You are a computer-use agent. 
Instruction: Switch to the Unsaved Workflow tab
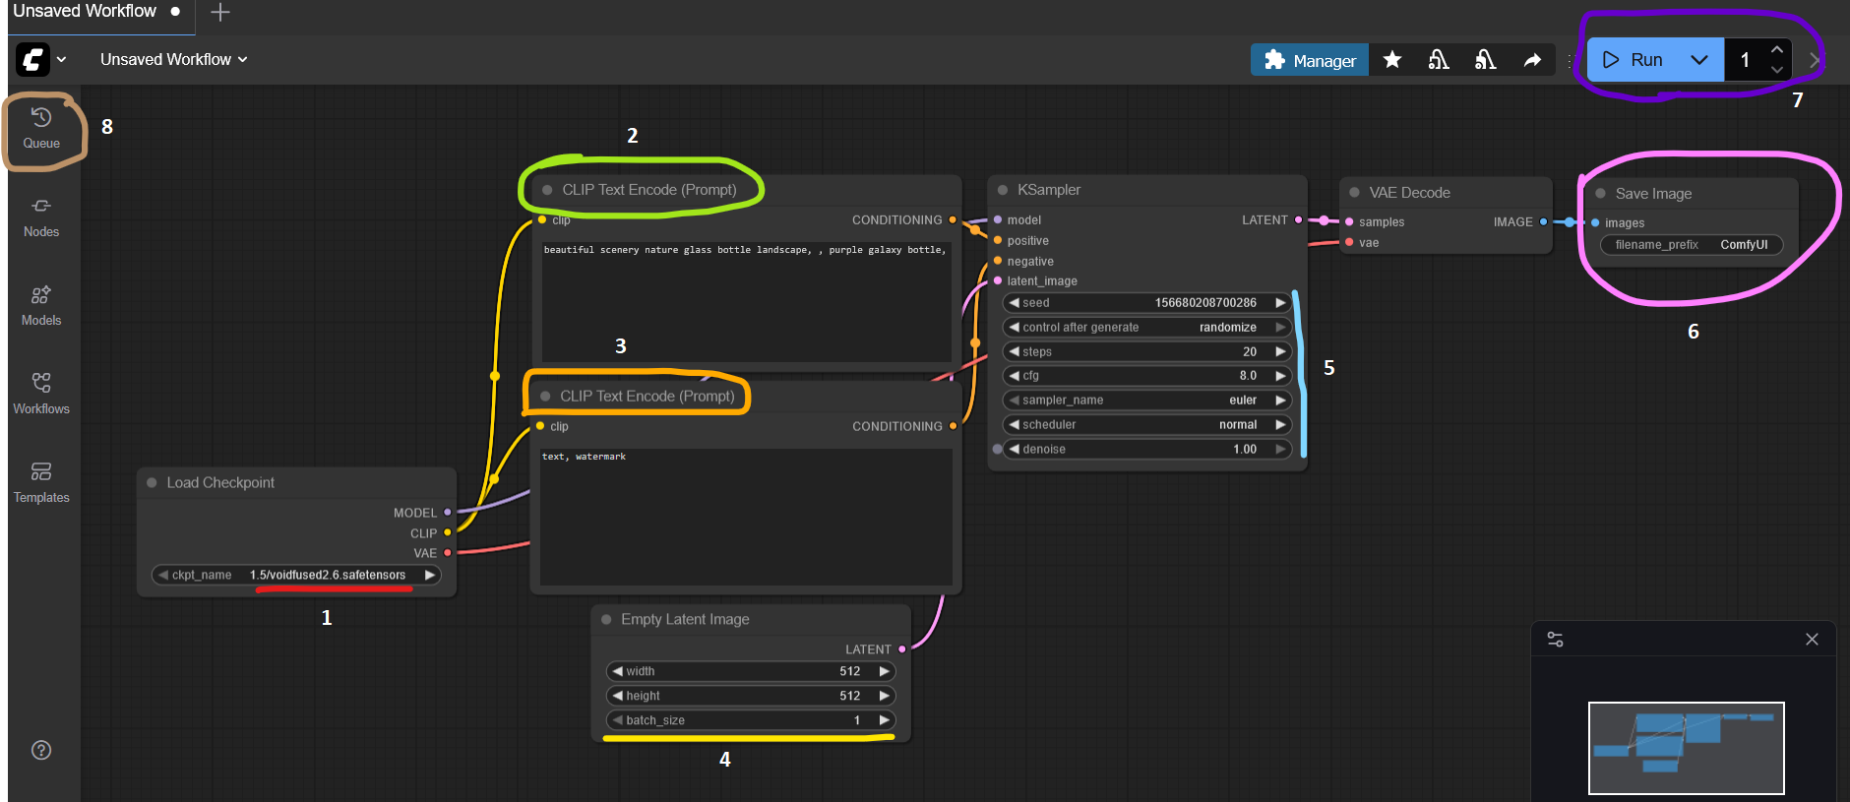tap(85, 12)
